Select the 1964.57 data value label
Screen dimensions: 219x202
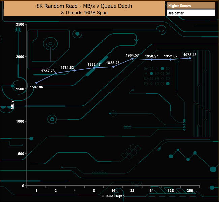click(132, 55)
